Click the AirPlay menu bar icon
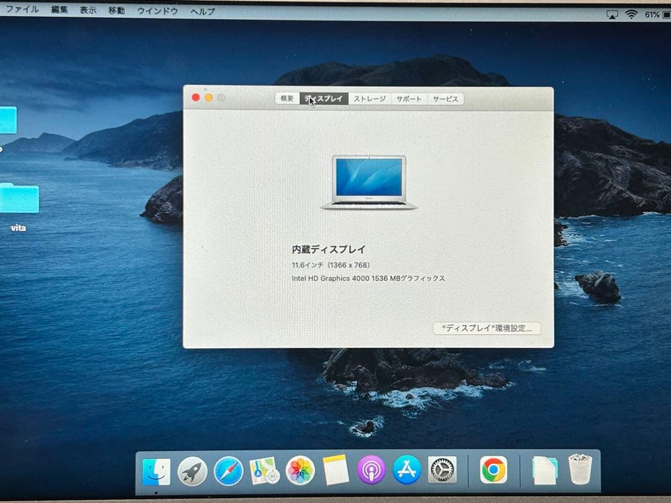 point(612,15)
